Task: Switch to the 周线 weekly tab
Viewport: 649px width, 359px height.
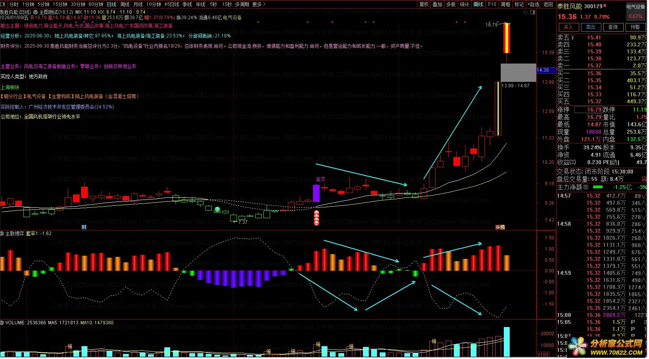Action: pyautogui.click(x=125, y=4)
